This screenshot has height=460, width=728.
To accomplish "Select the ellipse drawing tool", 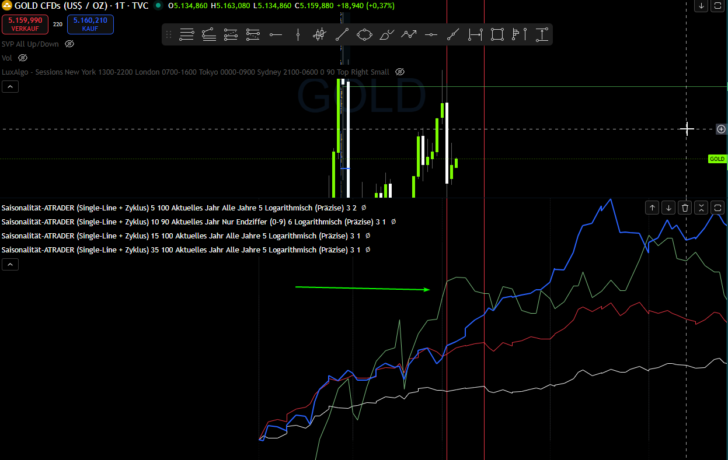I will [x=364, y=35].
